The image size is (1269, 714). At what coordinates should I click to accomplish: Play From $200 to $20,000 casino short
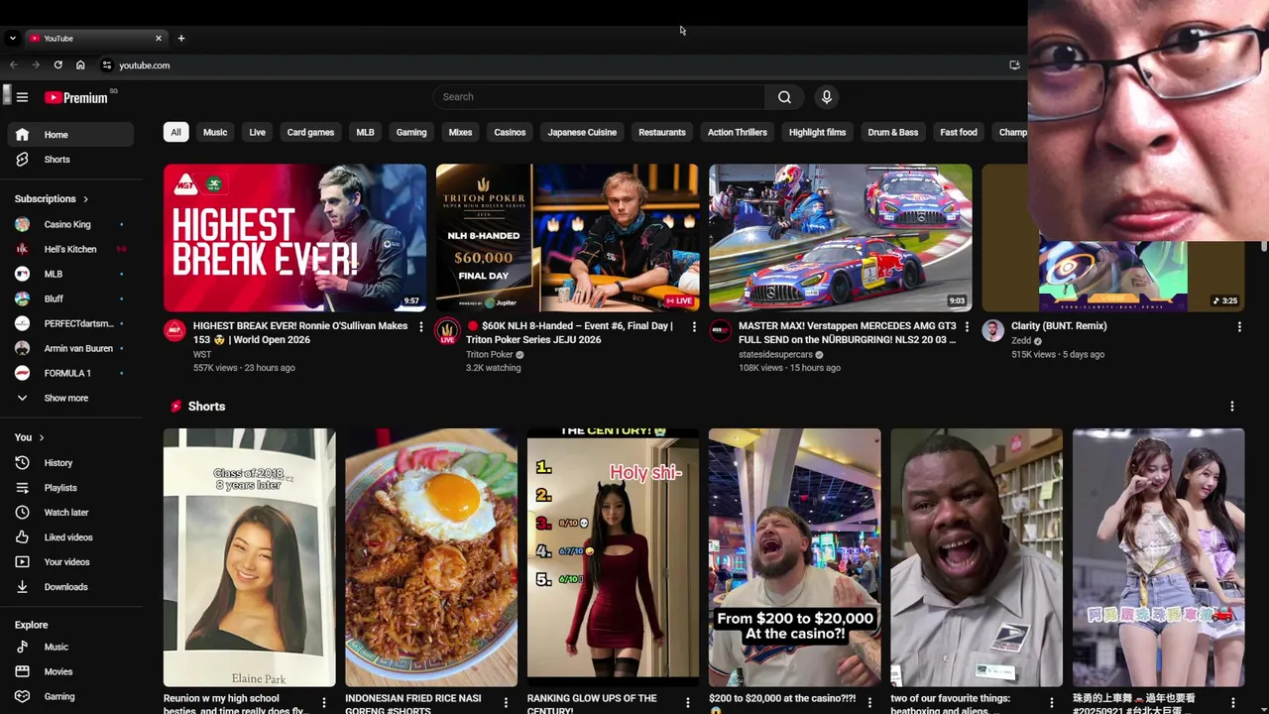click(x=794, y=557)
